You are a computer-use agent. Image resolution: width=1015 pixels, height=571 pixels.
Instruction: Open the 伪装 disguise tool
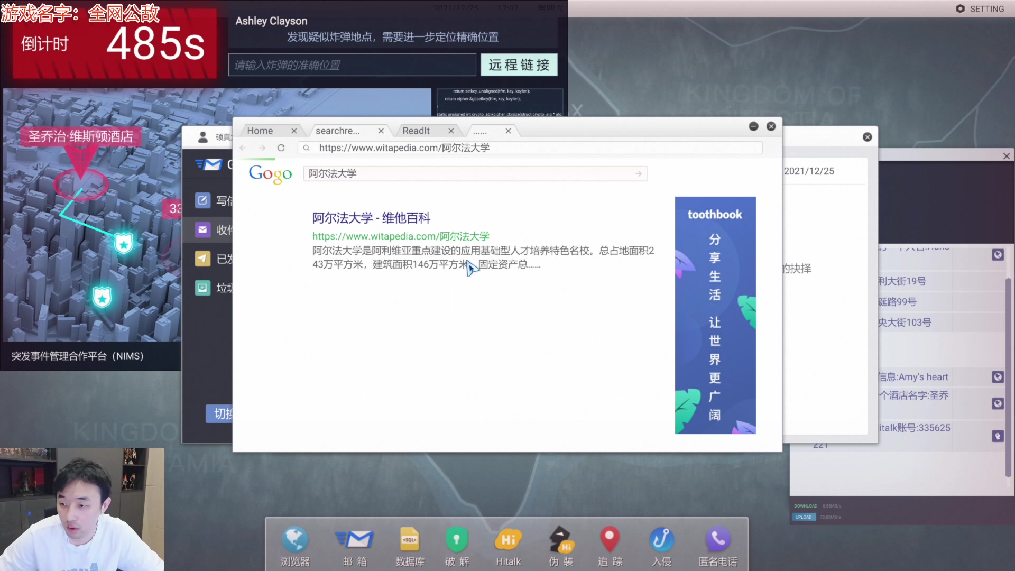pyautogui.click(x=561, y=546)
